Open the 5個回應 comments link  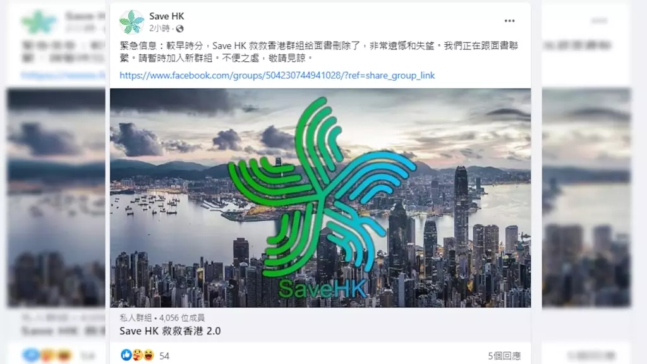click(x=504, y=355)
